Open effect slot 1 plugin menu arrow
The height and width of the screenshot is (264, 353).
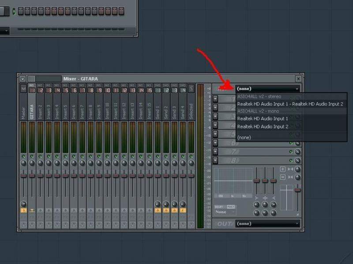[215, 98]
